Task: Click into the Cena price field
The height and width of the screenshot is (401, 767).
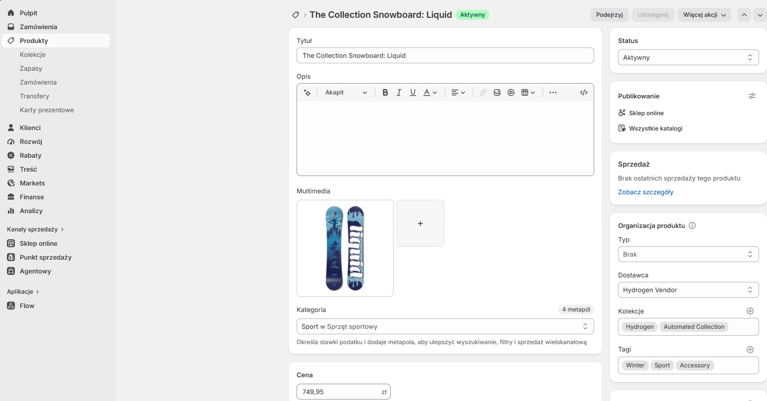Action: [344, 392]
